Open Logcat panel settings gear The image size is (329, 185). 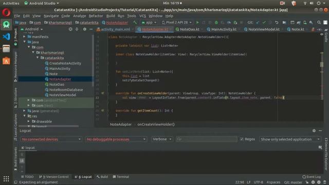(x=314, y=131)
